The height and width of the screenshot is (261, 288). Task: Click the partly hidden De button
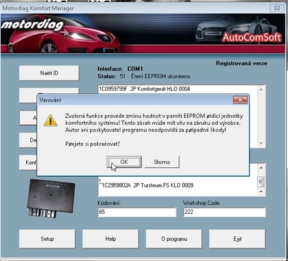click(28, 140)
